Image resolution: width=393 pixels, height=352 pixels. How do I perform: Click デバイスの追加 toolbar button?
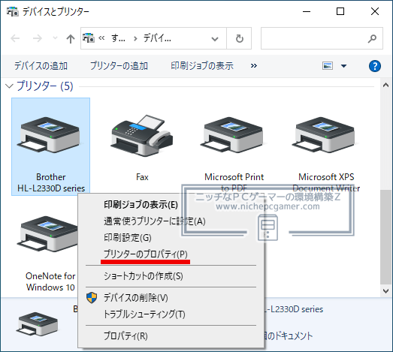coord(41,66)
